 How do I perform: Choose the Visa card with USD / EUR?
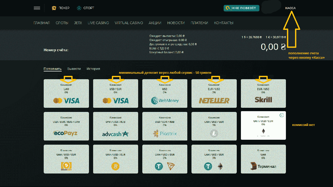[116, 94]
